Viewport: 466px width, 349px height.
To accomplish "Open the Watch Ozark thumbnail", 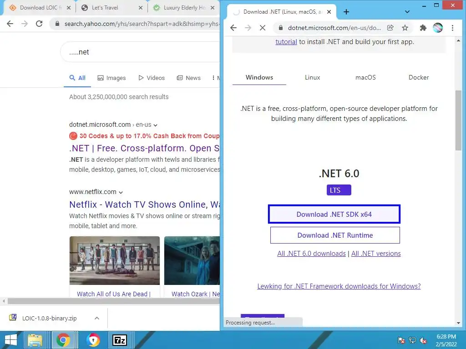I will coord(192,260).
